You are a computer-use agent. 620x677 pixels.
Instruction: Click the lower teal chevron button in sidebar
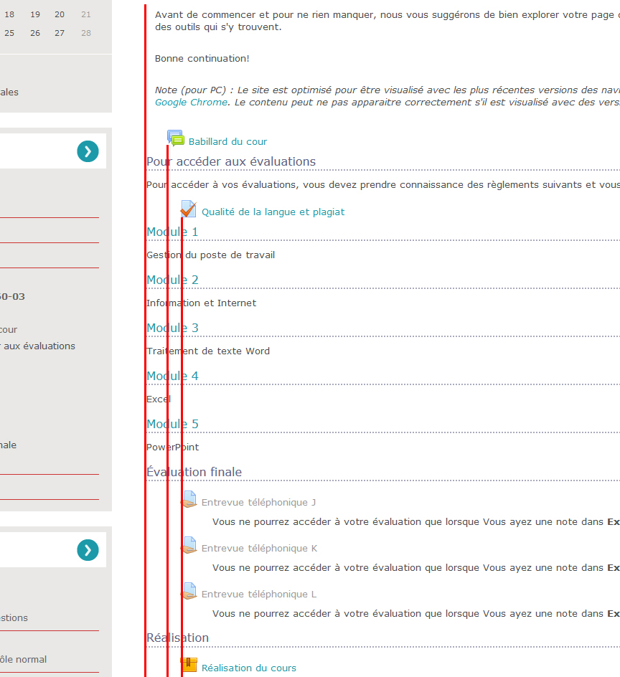(x=88, y=550)
